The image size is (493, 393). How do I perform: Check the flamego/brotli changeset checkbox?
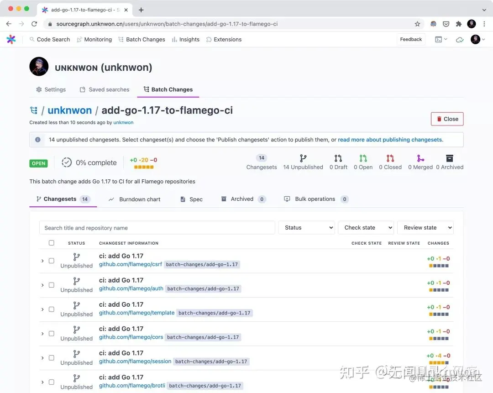point(52,382)
